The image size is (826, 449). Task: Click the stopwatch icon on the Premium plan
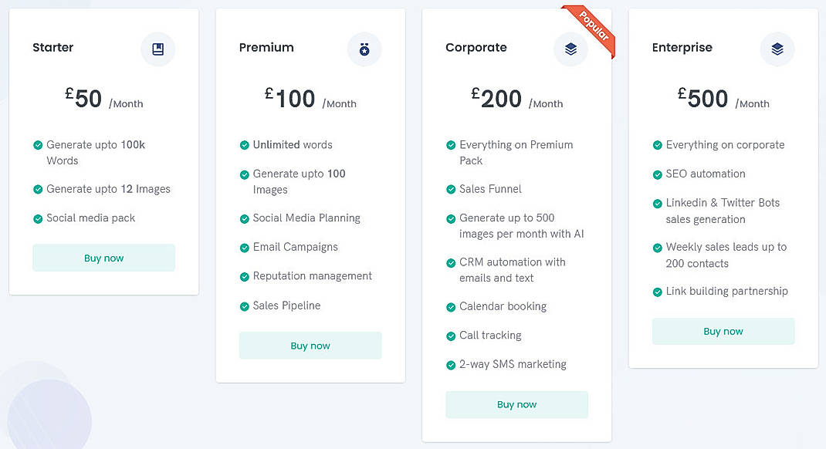coord(364,49)
